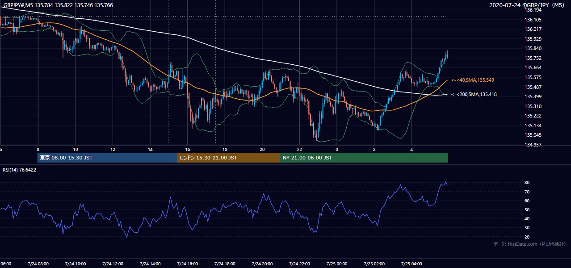Click price axis value 136.017

[533, 29]
